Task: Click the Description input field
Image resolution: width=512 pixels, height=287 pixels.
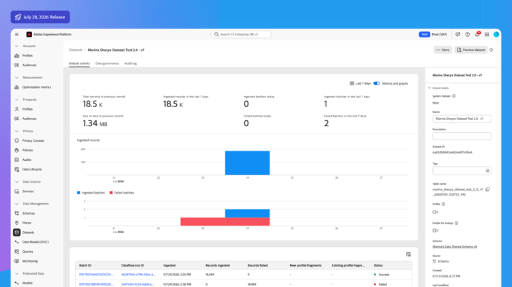Action: point(461,136)
